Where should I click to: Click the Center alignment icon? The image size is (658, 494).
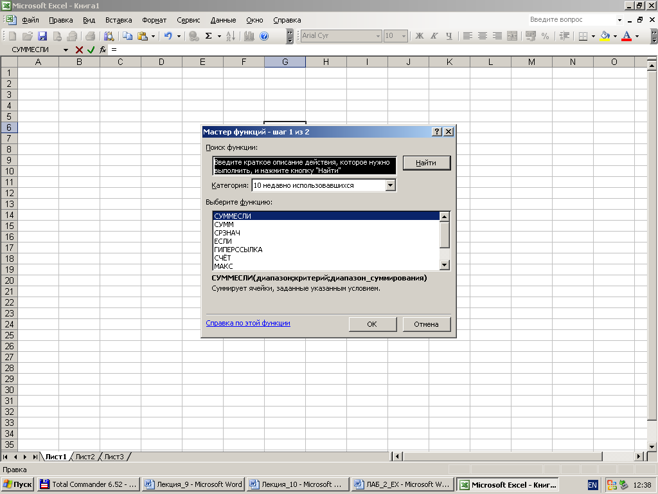click(x=483, y=36)
